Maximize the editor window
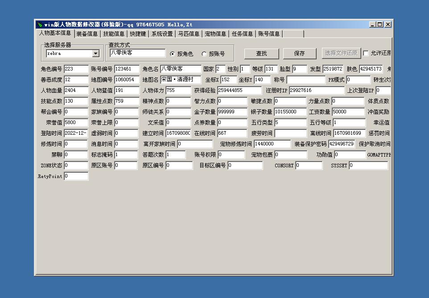Image resolution: width=429 pixels, height=298 pixels. (380, 25)
